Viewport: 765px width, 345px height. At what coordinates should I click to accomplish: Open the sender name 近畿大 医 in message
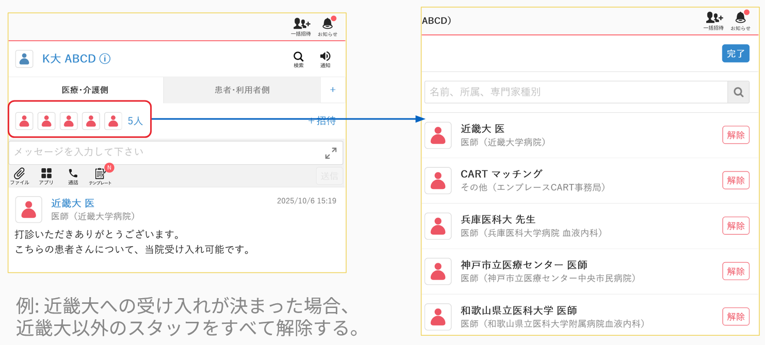[73, 203]
